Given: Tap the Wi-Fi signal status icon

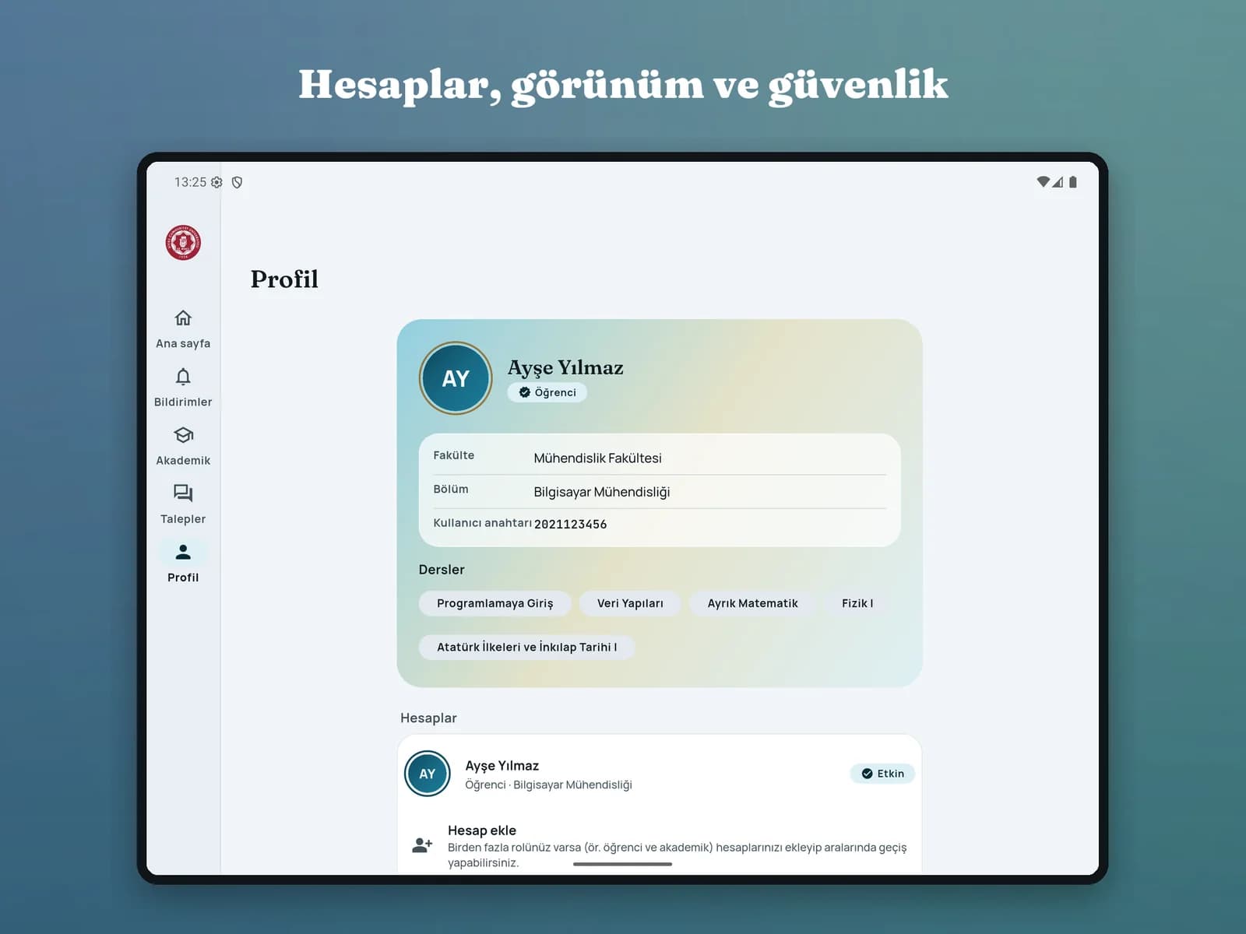Looking at the screenshot, I should point(1043,182).
